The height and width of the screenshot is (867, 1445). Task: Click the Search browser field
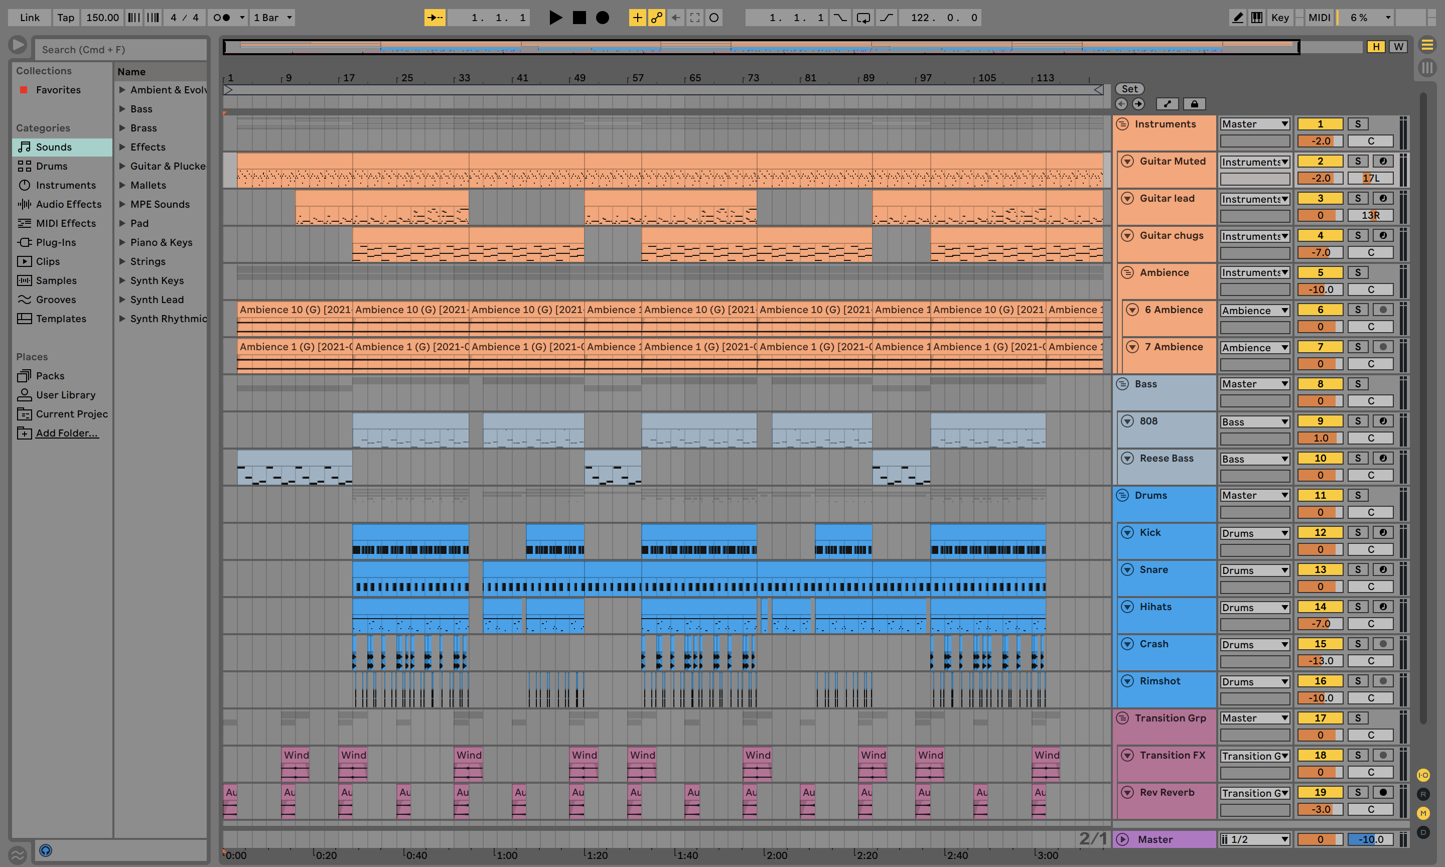click(x=120, y=50)
